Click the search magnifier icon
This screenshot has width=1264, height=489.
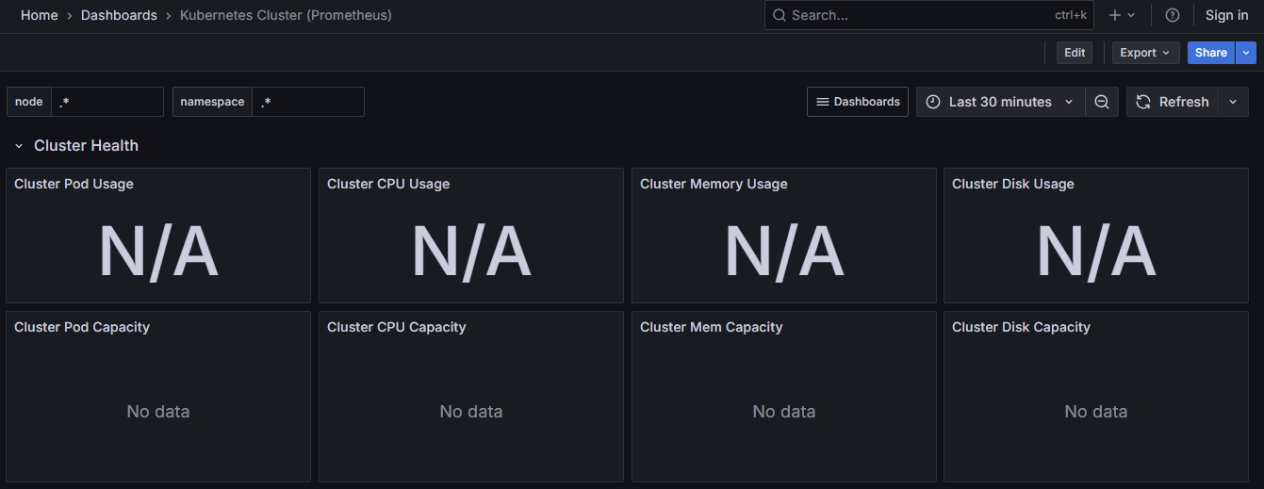pos(780,15)
